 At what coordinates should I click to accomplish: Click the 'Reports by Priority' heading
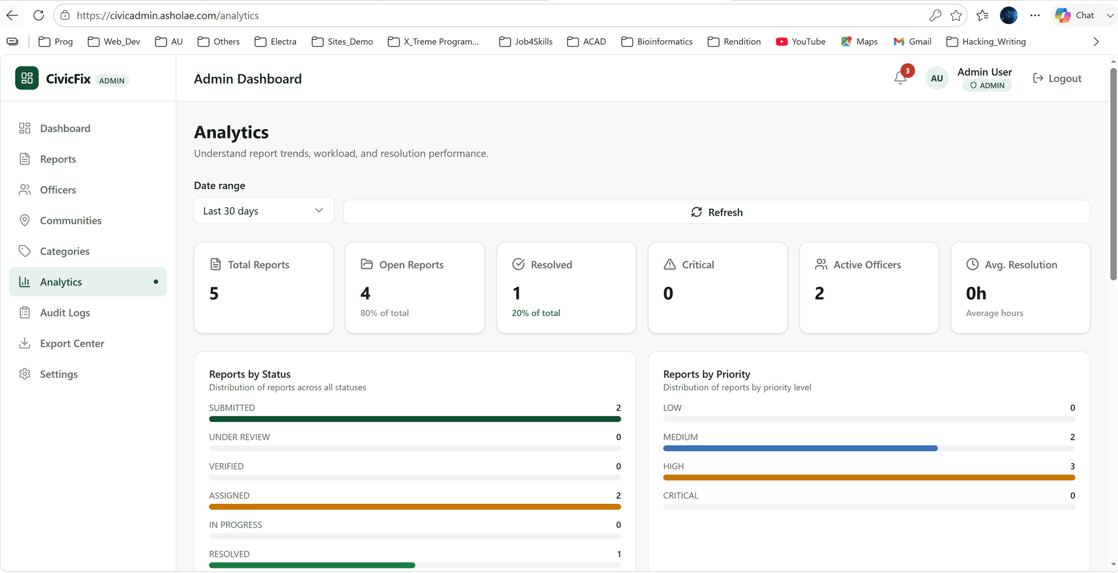(x=706, y=374)
